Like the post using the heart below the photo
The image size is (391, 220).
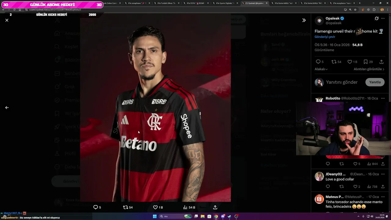[x=155, y=207]
